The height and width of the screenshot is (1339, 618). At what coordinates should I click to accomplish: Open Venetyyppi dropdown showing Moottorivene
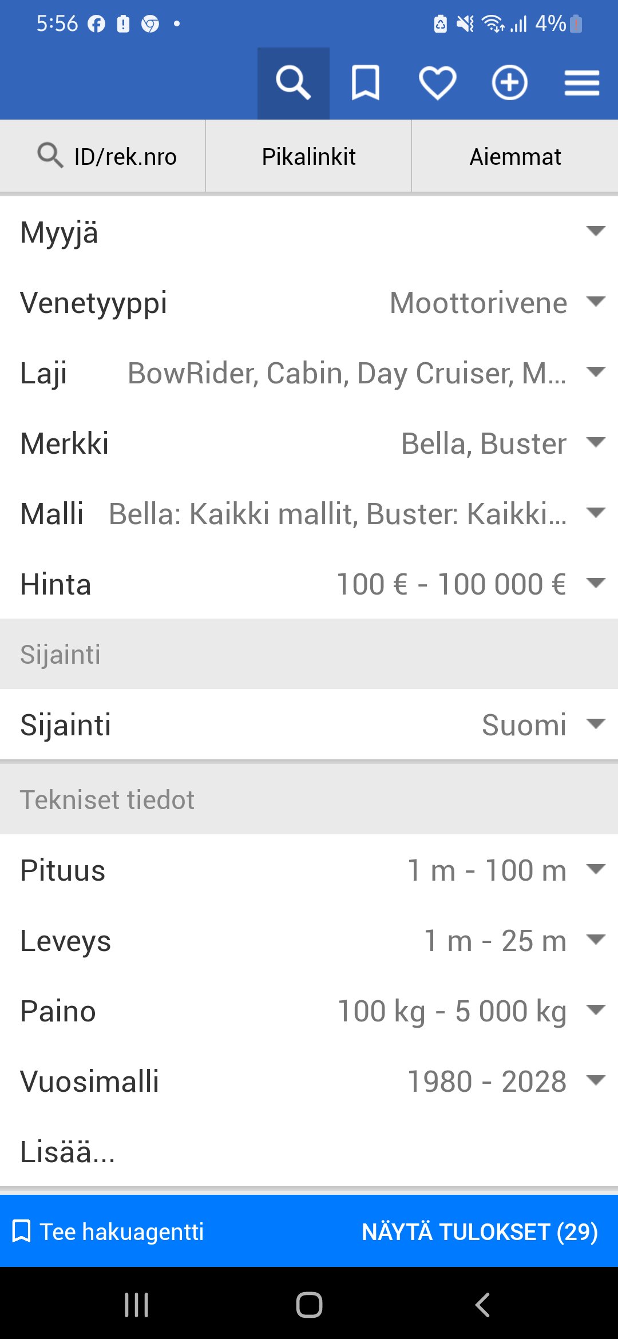pyautogui.click(x=309, y=303)
